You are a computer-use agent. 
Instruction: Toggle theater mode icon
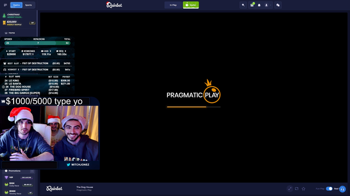[296, 189]
